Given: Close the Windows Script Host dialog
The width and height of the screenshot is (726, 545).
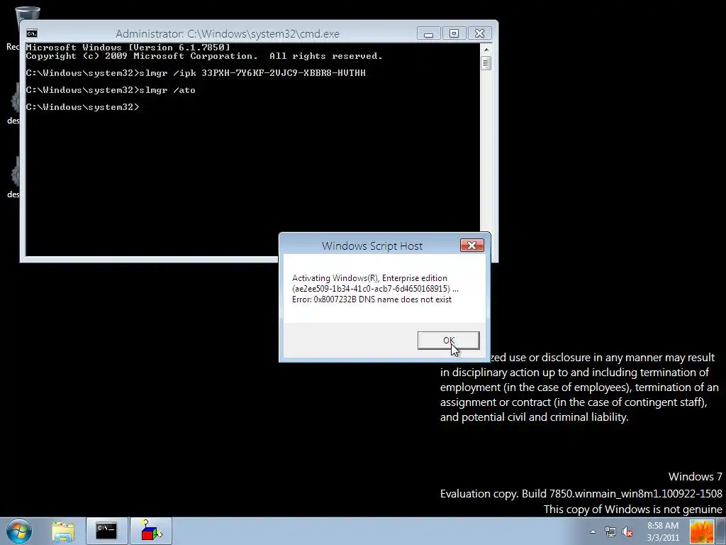Looking at the screenshot, I should [x=471, y=245].
